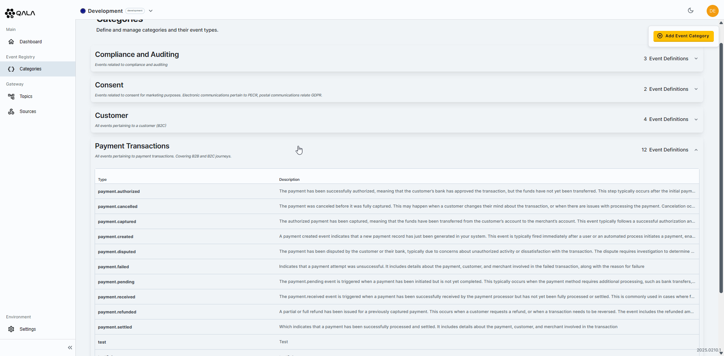Click the page vertical scrollbar thumb
The height and width of the screenshot is (356, 724).
[721, 168]
